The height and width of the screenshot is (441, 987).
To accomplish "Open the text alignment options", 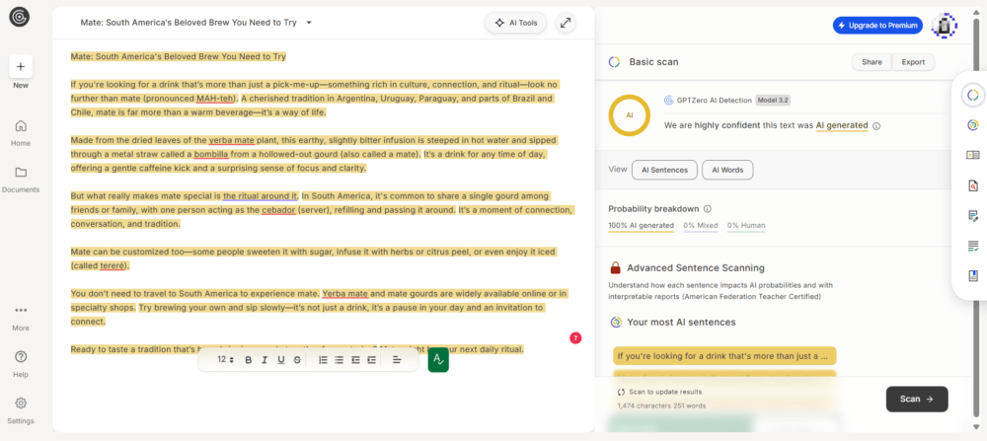I will [x=397, y=360].
